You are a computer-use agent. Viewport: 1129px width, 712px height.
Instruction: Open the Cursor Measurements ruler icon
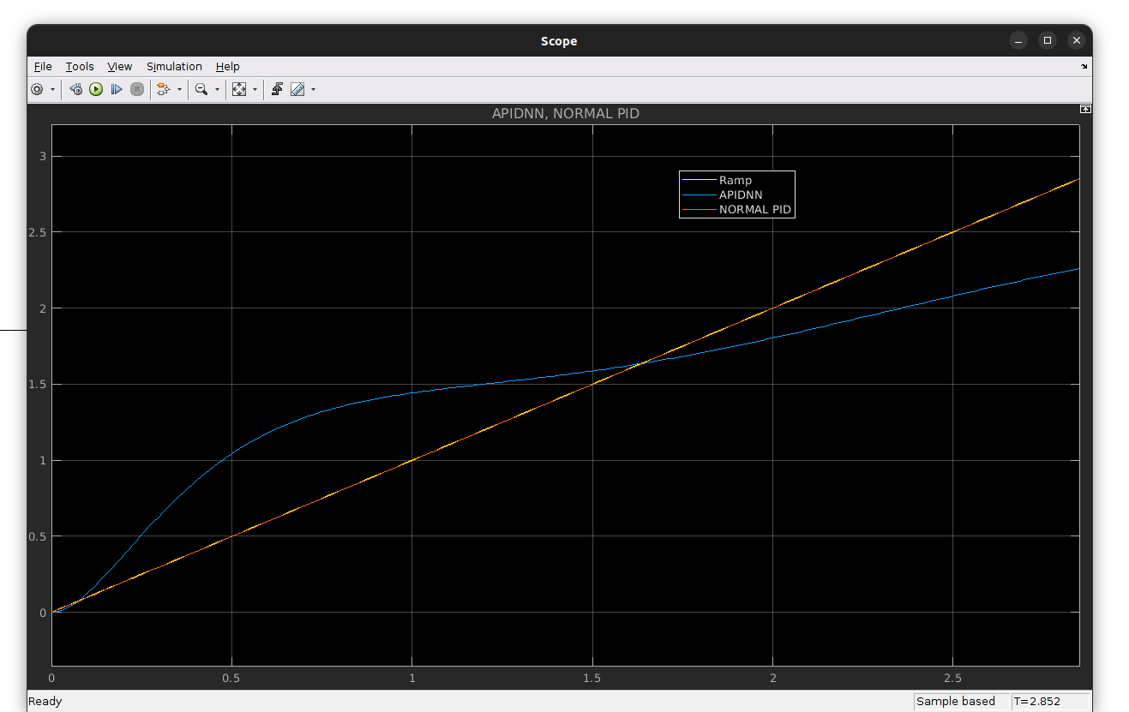click(297, 89)
